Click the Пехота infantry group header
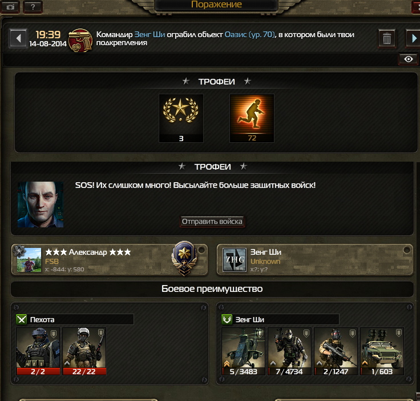This screenshot has width=420, height=401. pos(75,319)
